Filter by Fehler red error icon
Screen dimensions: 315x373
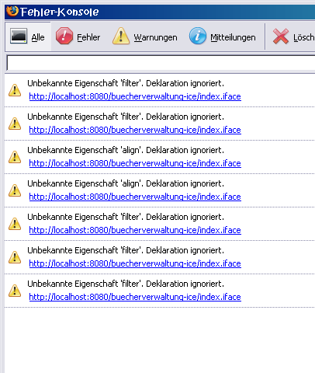pos(64,36)
